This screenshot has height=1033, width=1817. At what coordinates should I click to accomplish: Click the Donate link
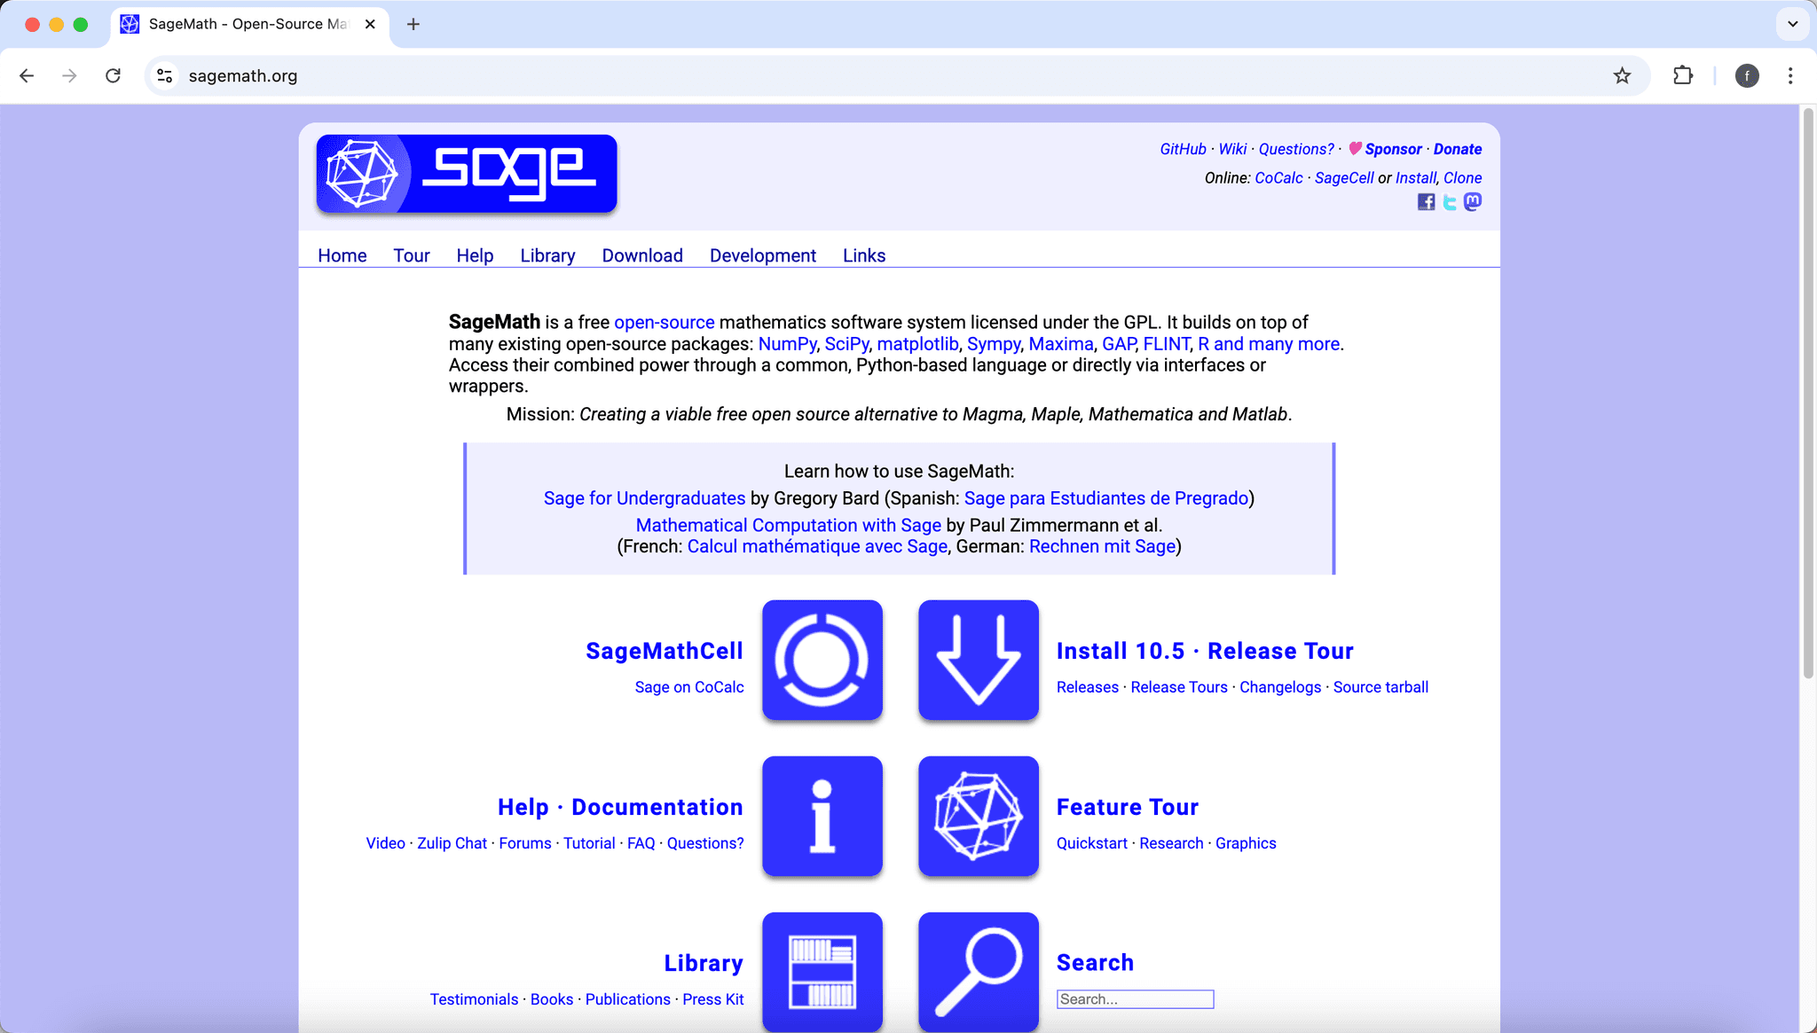pos(1457,149)
